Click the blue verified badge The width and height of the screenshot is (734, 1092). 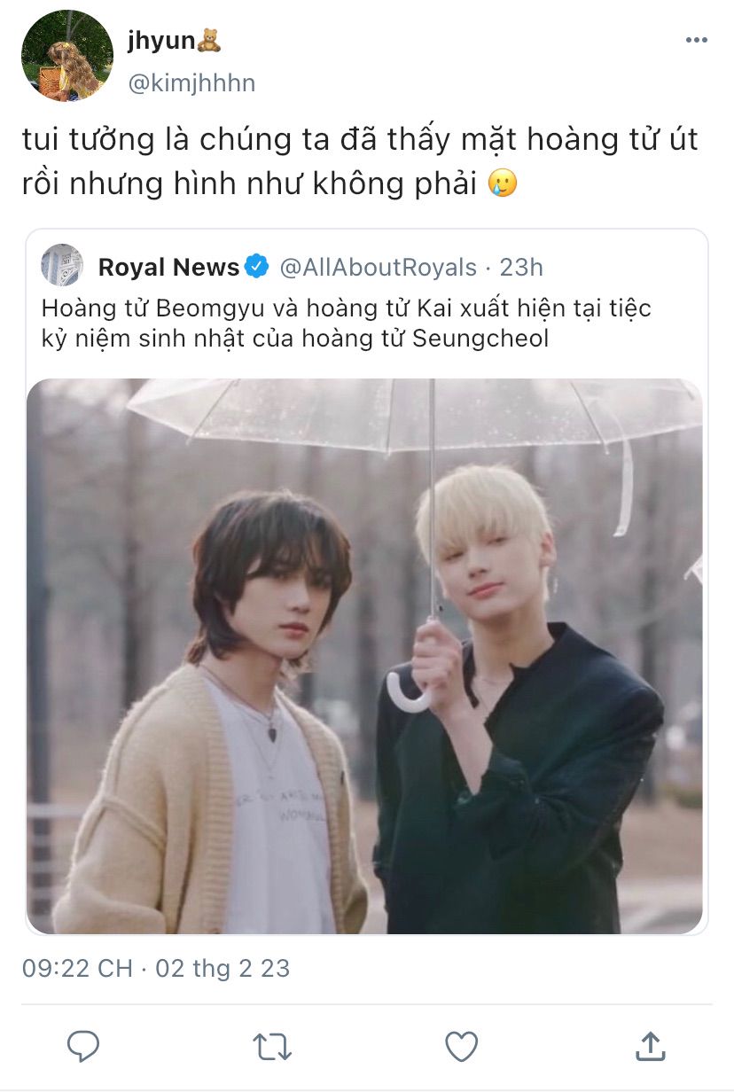tap(257, 267)
